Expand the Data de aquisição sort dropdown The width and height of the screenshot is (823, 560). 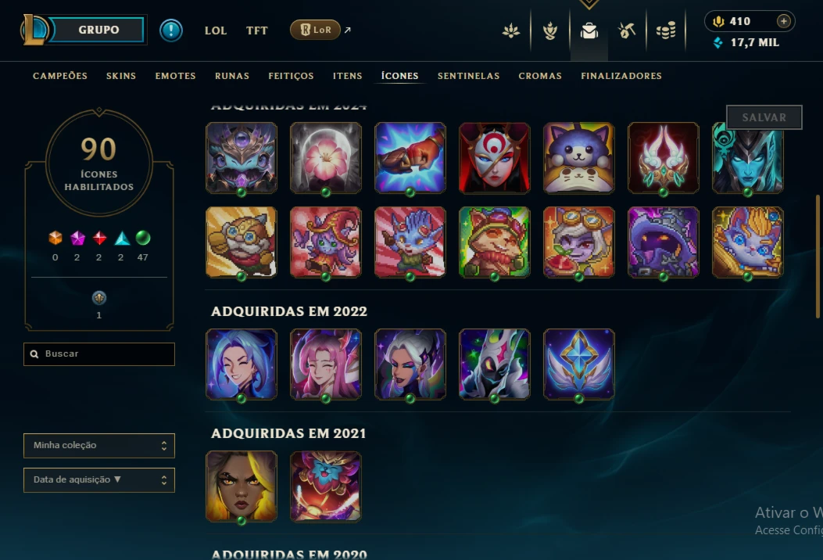(99, 479)
